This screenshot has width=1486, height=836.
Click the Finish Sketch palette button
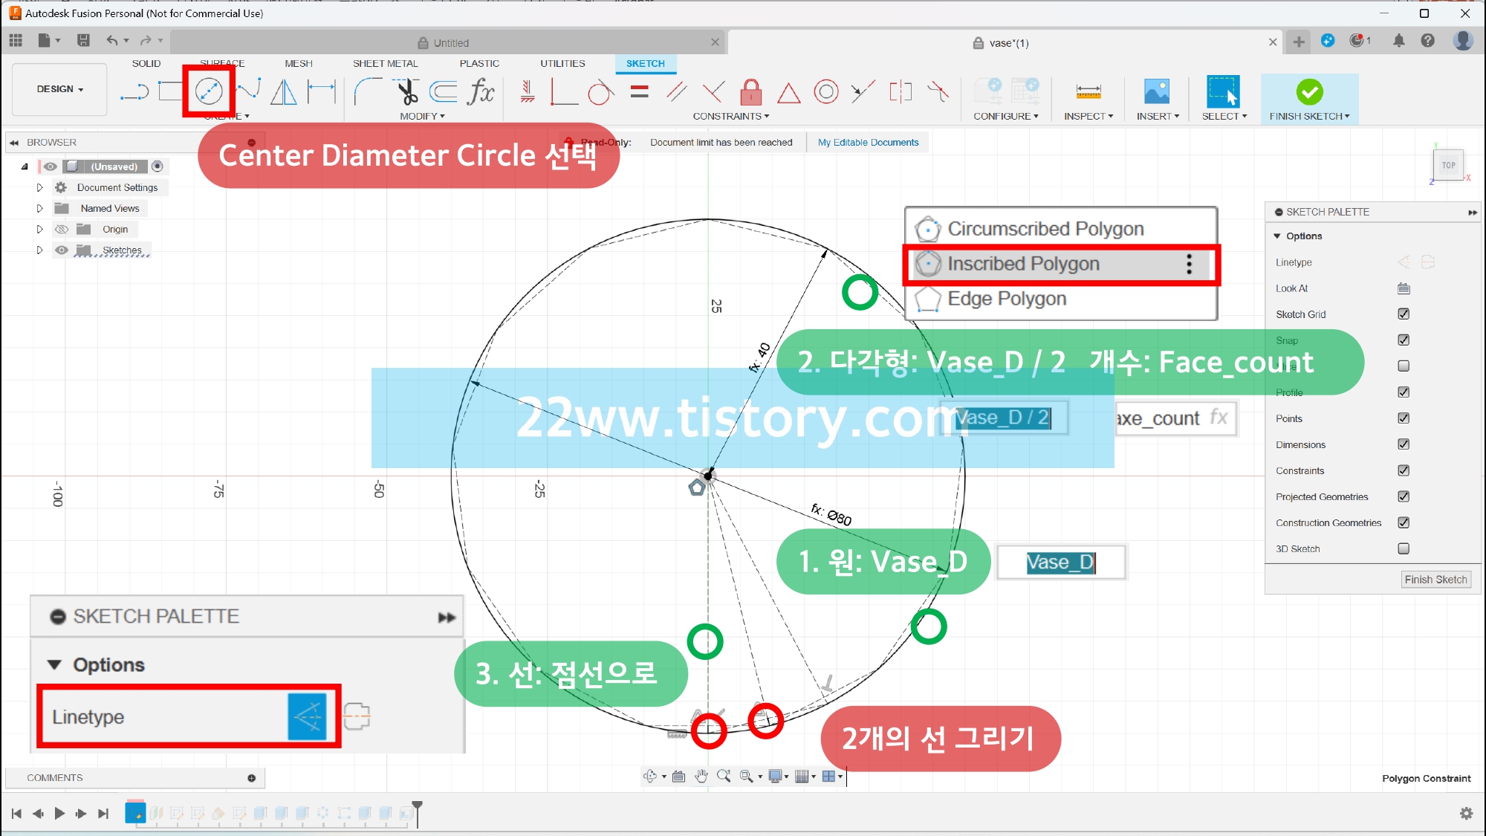[1435, 580]
